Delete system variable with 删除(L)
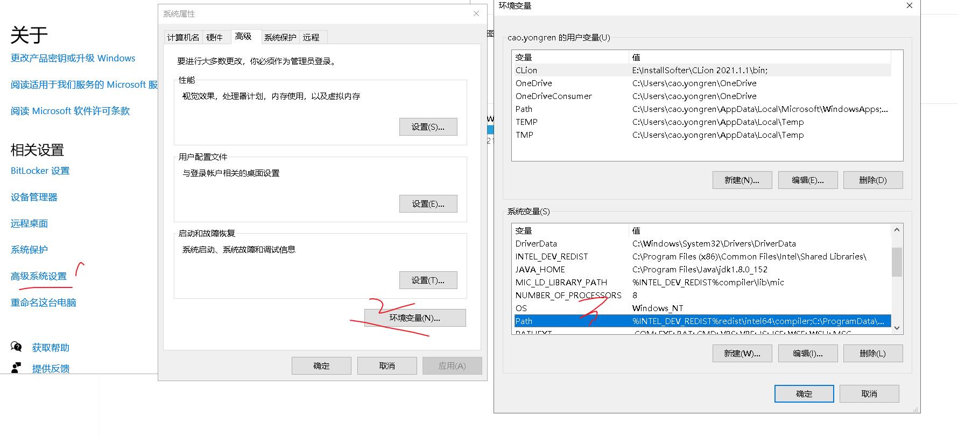 pos(873,354)
